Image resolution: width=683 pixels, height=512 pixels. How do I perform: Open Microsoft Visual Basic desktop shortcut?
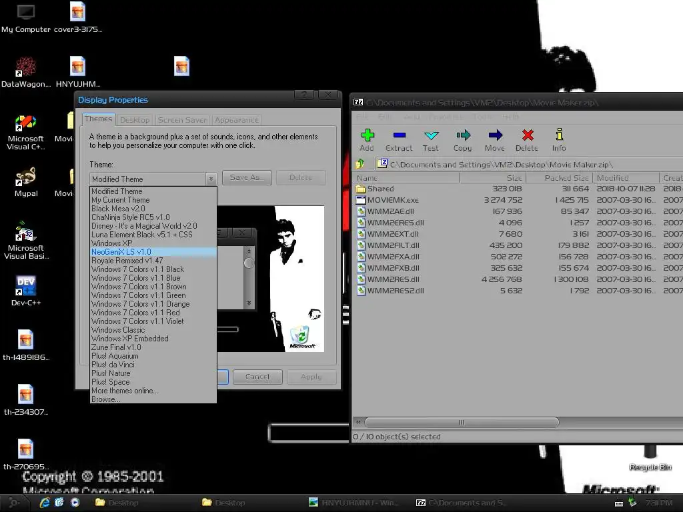[26, 240]
